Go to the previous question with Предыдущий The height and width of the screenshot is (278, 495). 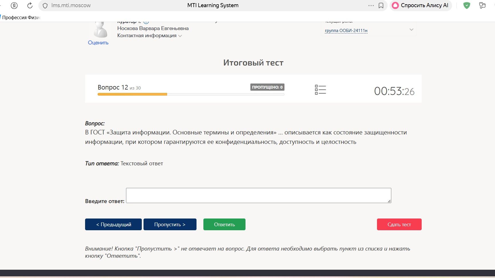click(x=113, y=225)
